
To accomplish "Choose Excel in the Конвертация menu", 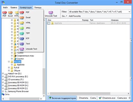I will [31, 18].
